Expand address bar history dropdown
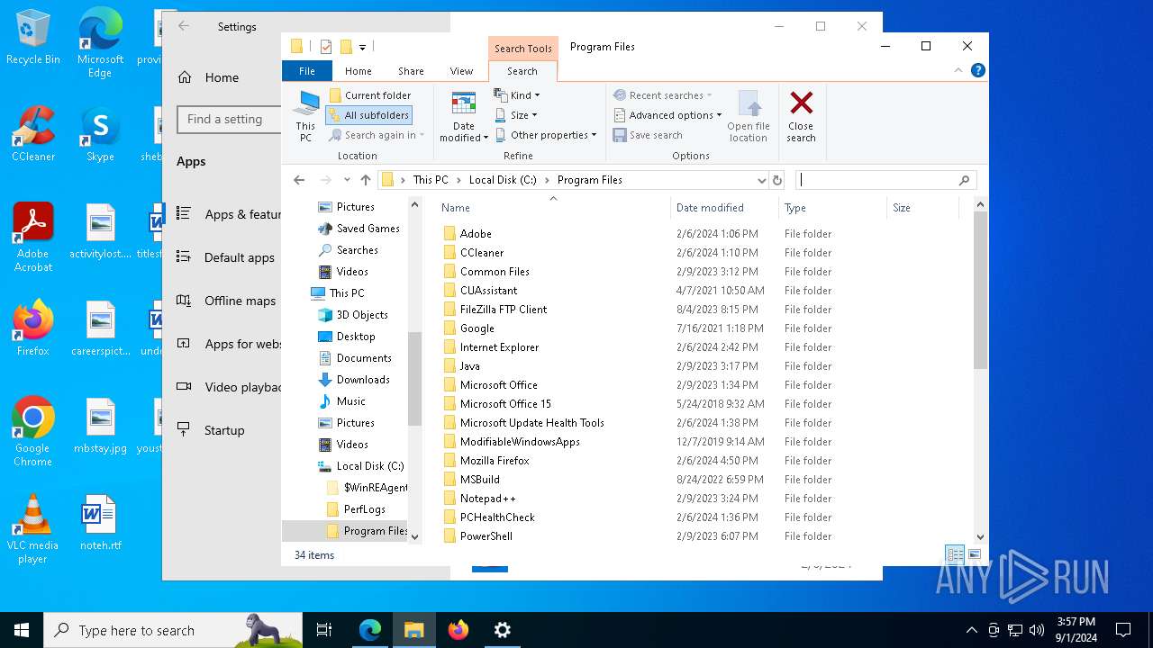 tap(761, 180)
